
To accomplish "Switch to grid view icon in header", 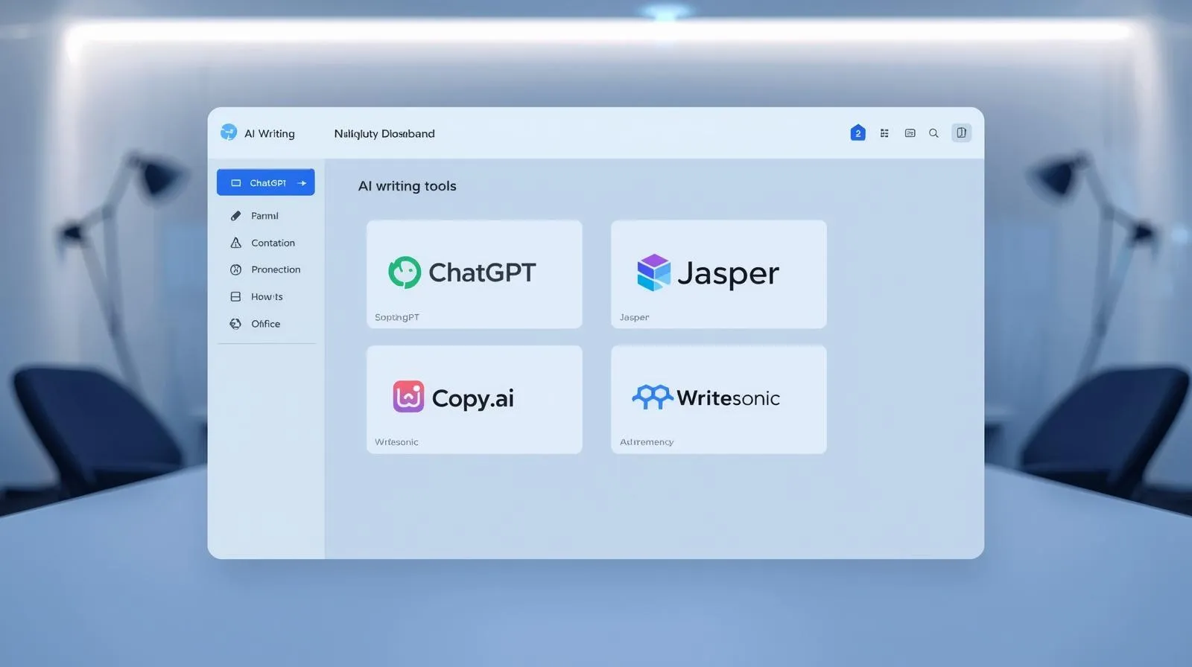I will tap(884, 133).
